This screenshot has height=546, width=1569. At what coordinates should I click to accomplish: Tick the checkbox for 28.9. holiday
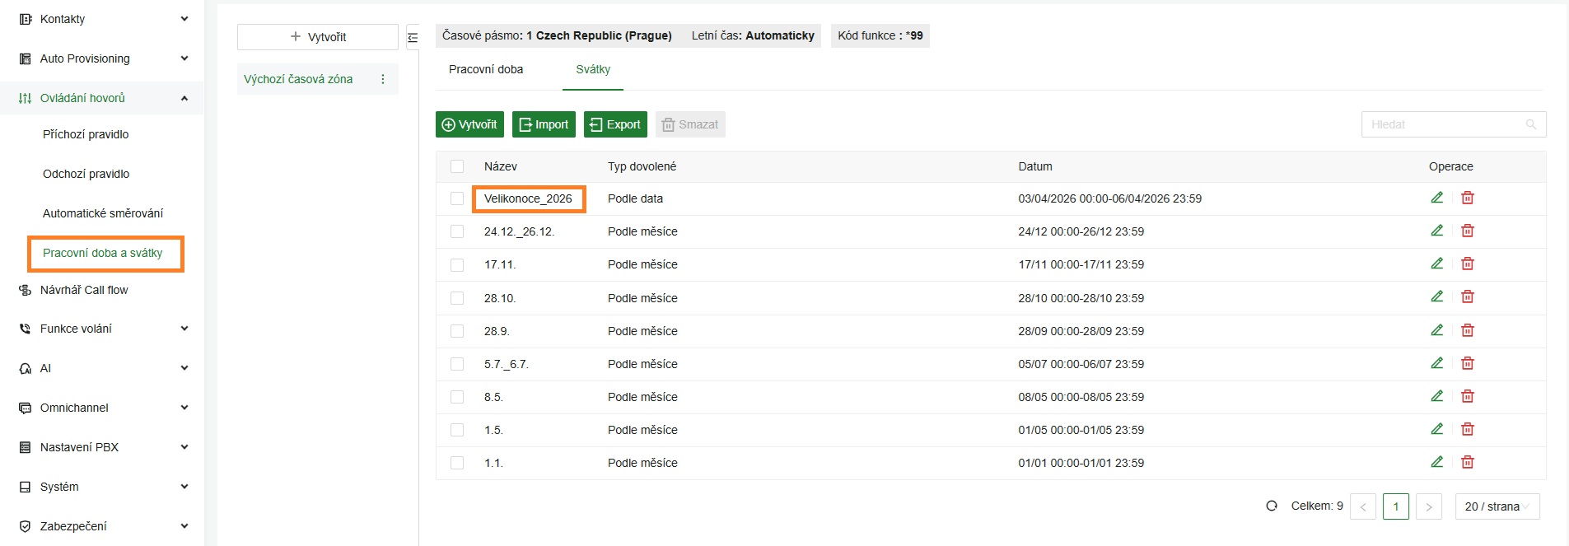pos(457,331)
